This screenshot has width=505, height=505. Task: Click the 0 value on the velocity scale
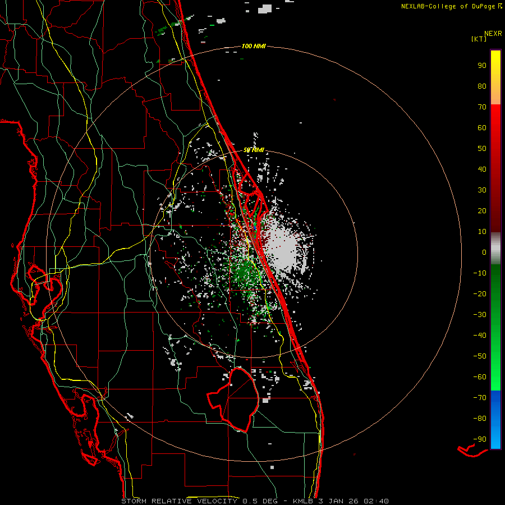tap(484, 252)
